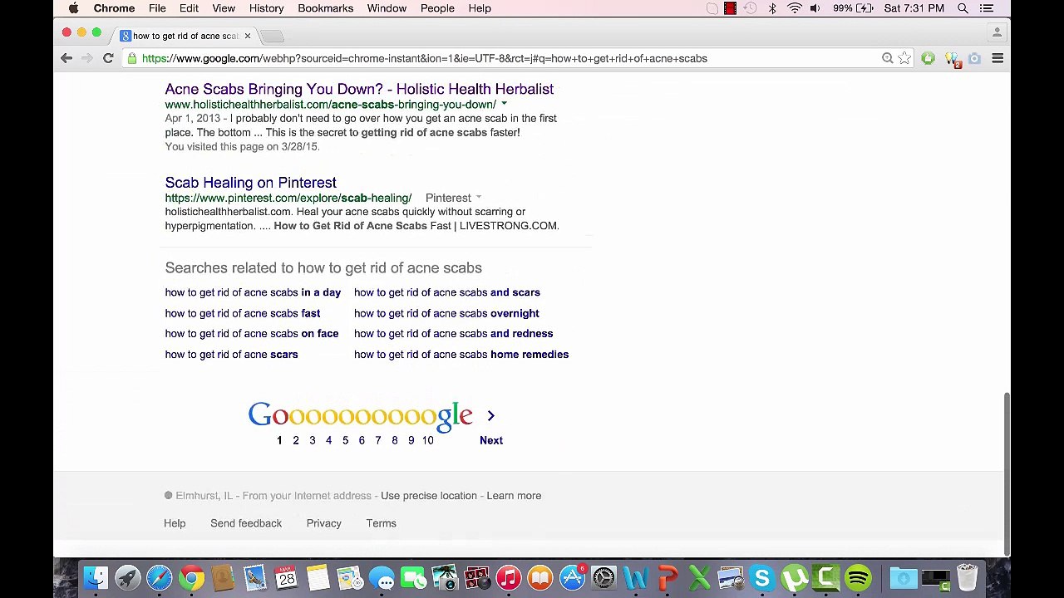
Task: Click the red film strip menu bar icon
Action: tap(730, 8)
